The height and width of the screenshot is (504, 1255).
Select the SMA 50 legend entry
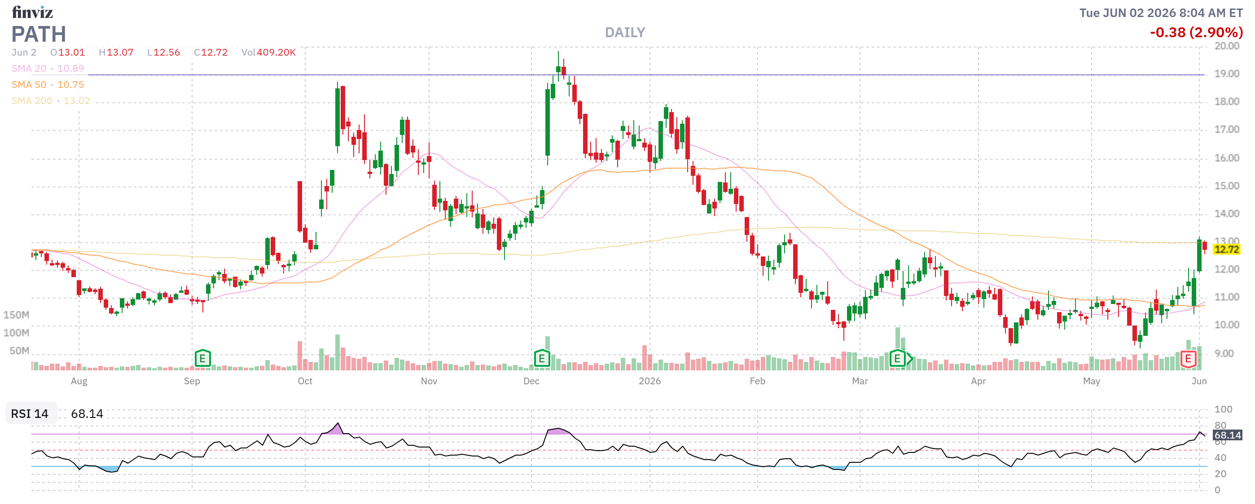(x=48, y=85)
